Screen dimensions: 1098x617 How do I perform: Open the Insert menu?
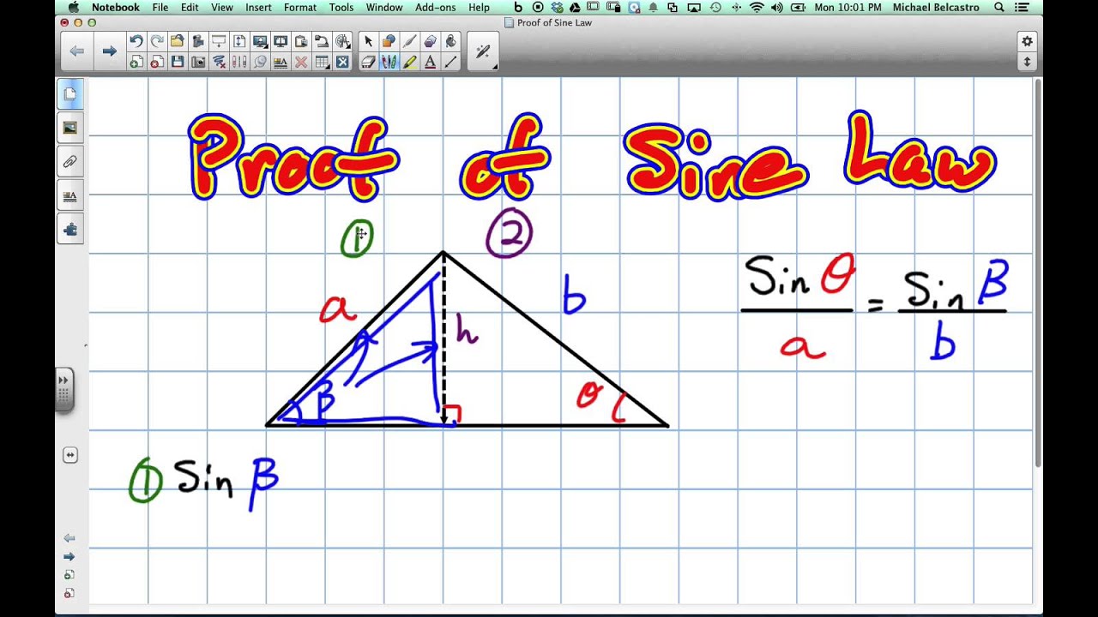(x=259, y=8)
